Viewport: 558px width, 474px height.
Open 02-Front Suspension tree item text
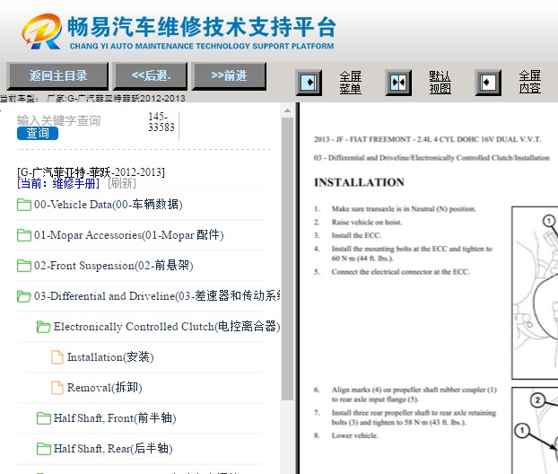click(x=114, y=266)
